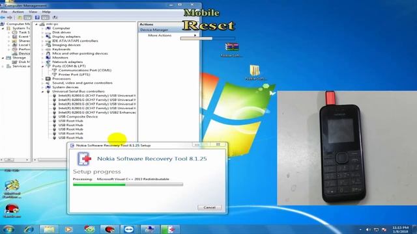Select Printer Port (LPT1)
417x234 pixels.
point(74,75)
